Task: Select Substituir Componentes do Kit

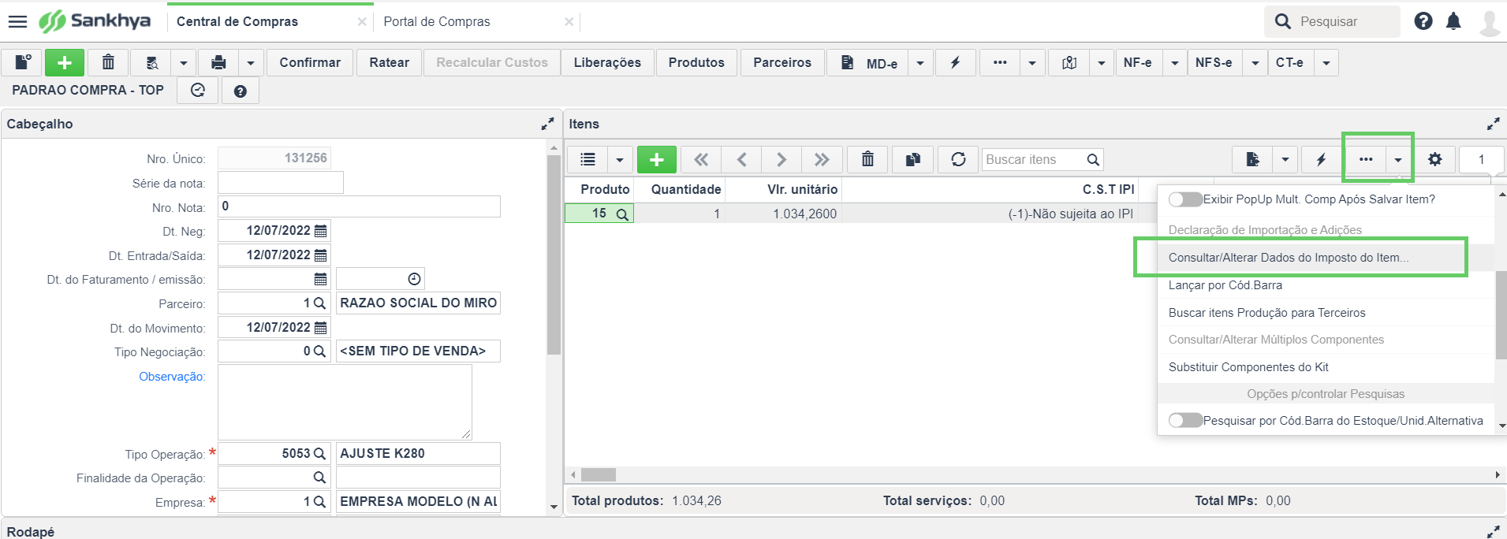Action: pos(1248,367)
